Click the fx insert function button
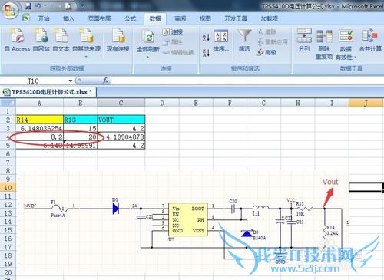Screen dimensions: 384x280 [105, 81]
